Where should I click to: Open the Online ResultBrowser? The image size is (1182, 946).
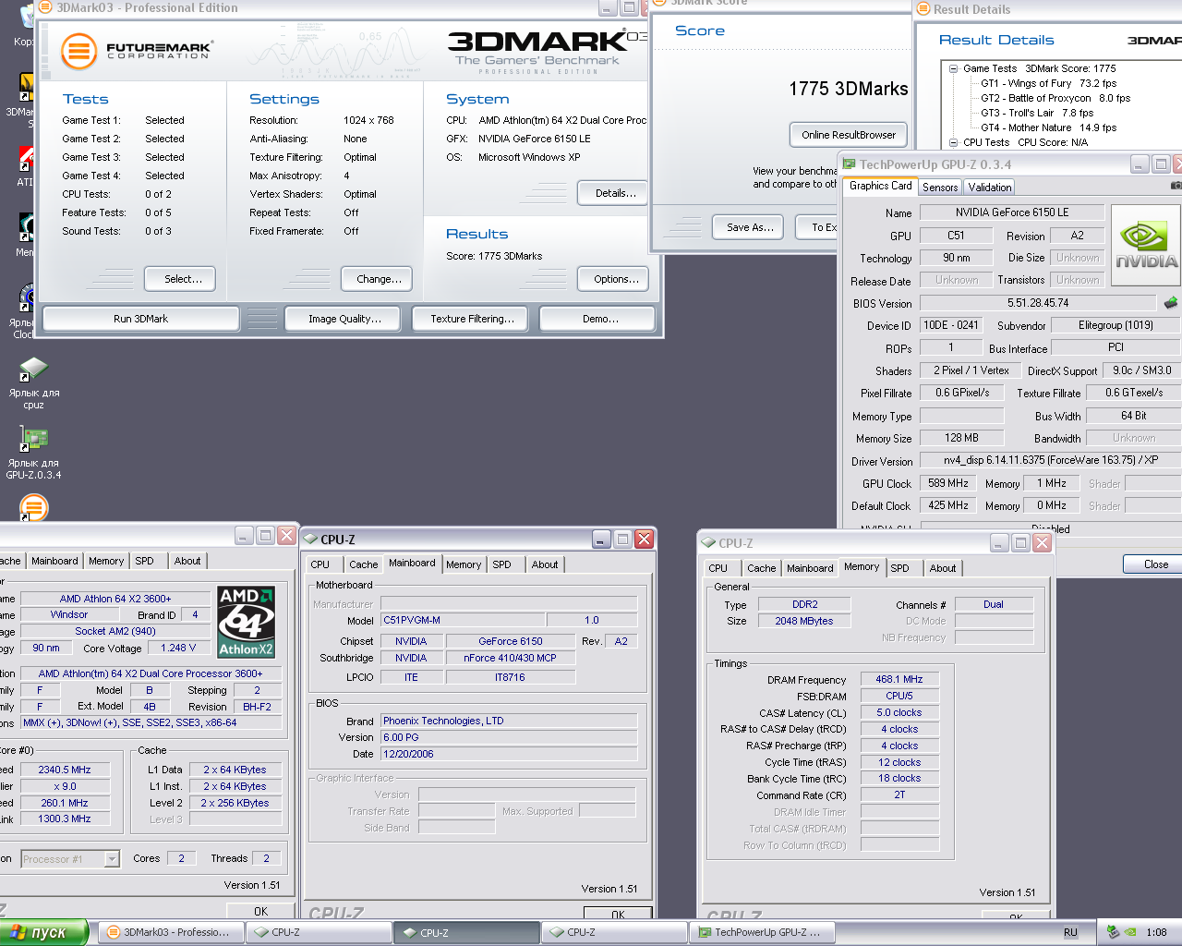[x=849, y=135]
